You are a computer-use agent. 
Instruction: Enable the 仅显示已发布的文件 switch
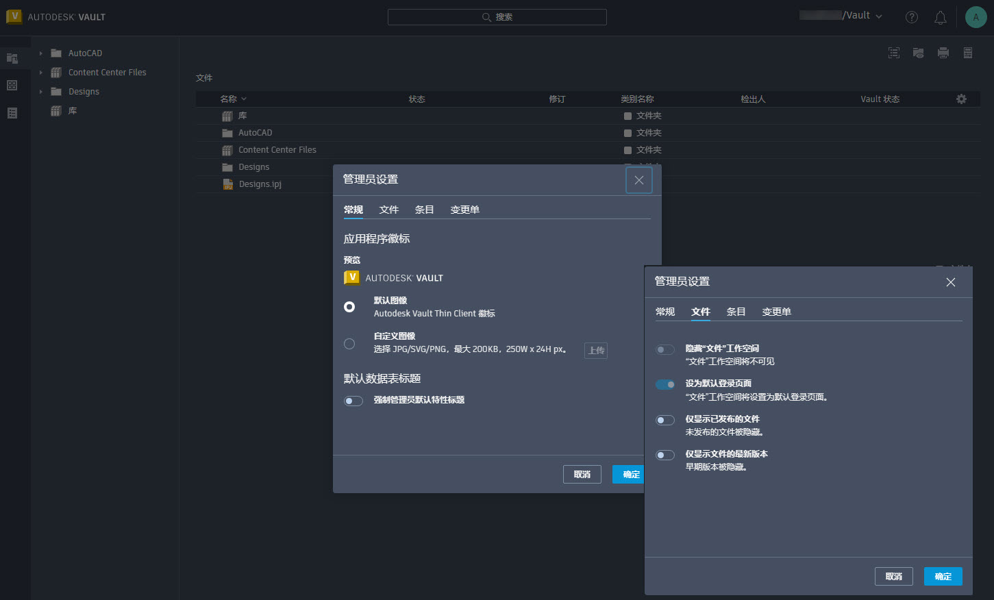tap(665, 420)
